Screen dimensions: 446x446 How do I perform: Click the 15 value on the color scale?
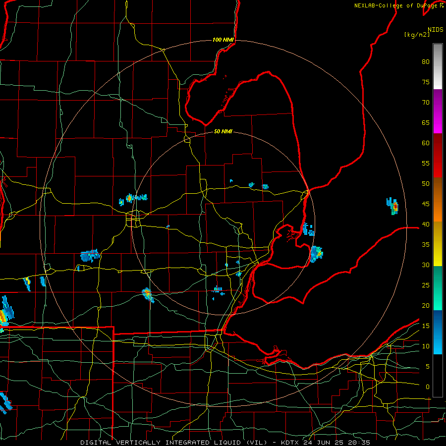(x=426, y=326)
